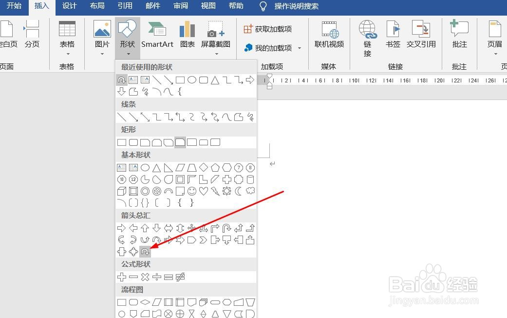Choose the left brace in 最近使用的形状
Image resolution: width=507 pixels, height=318 pixels.
pyautogui.click(x=180, y=92)
